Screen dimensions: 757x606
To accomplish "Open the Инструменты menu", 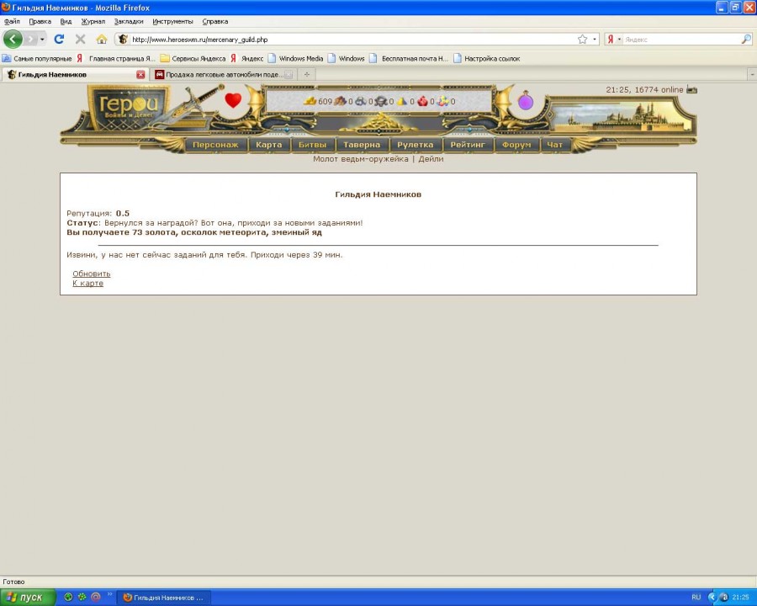I will [172, 21].
